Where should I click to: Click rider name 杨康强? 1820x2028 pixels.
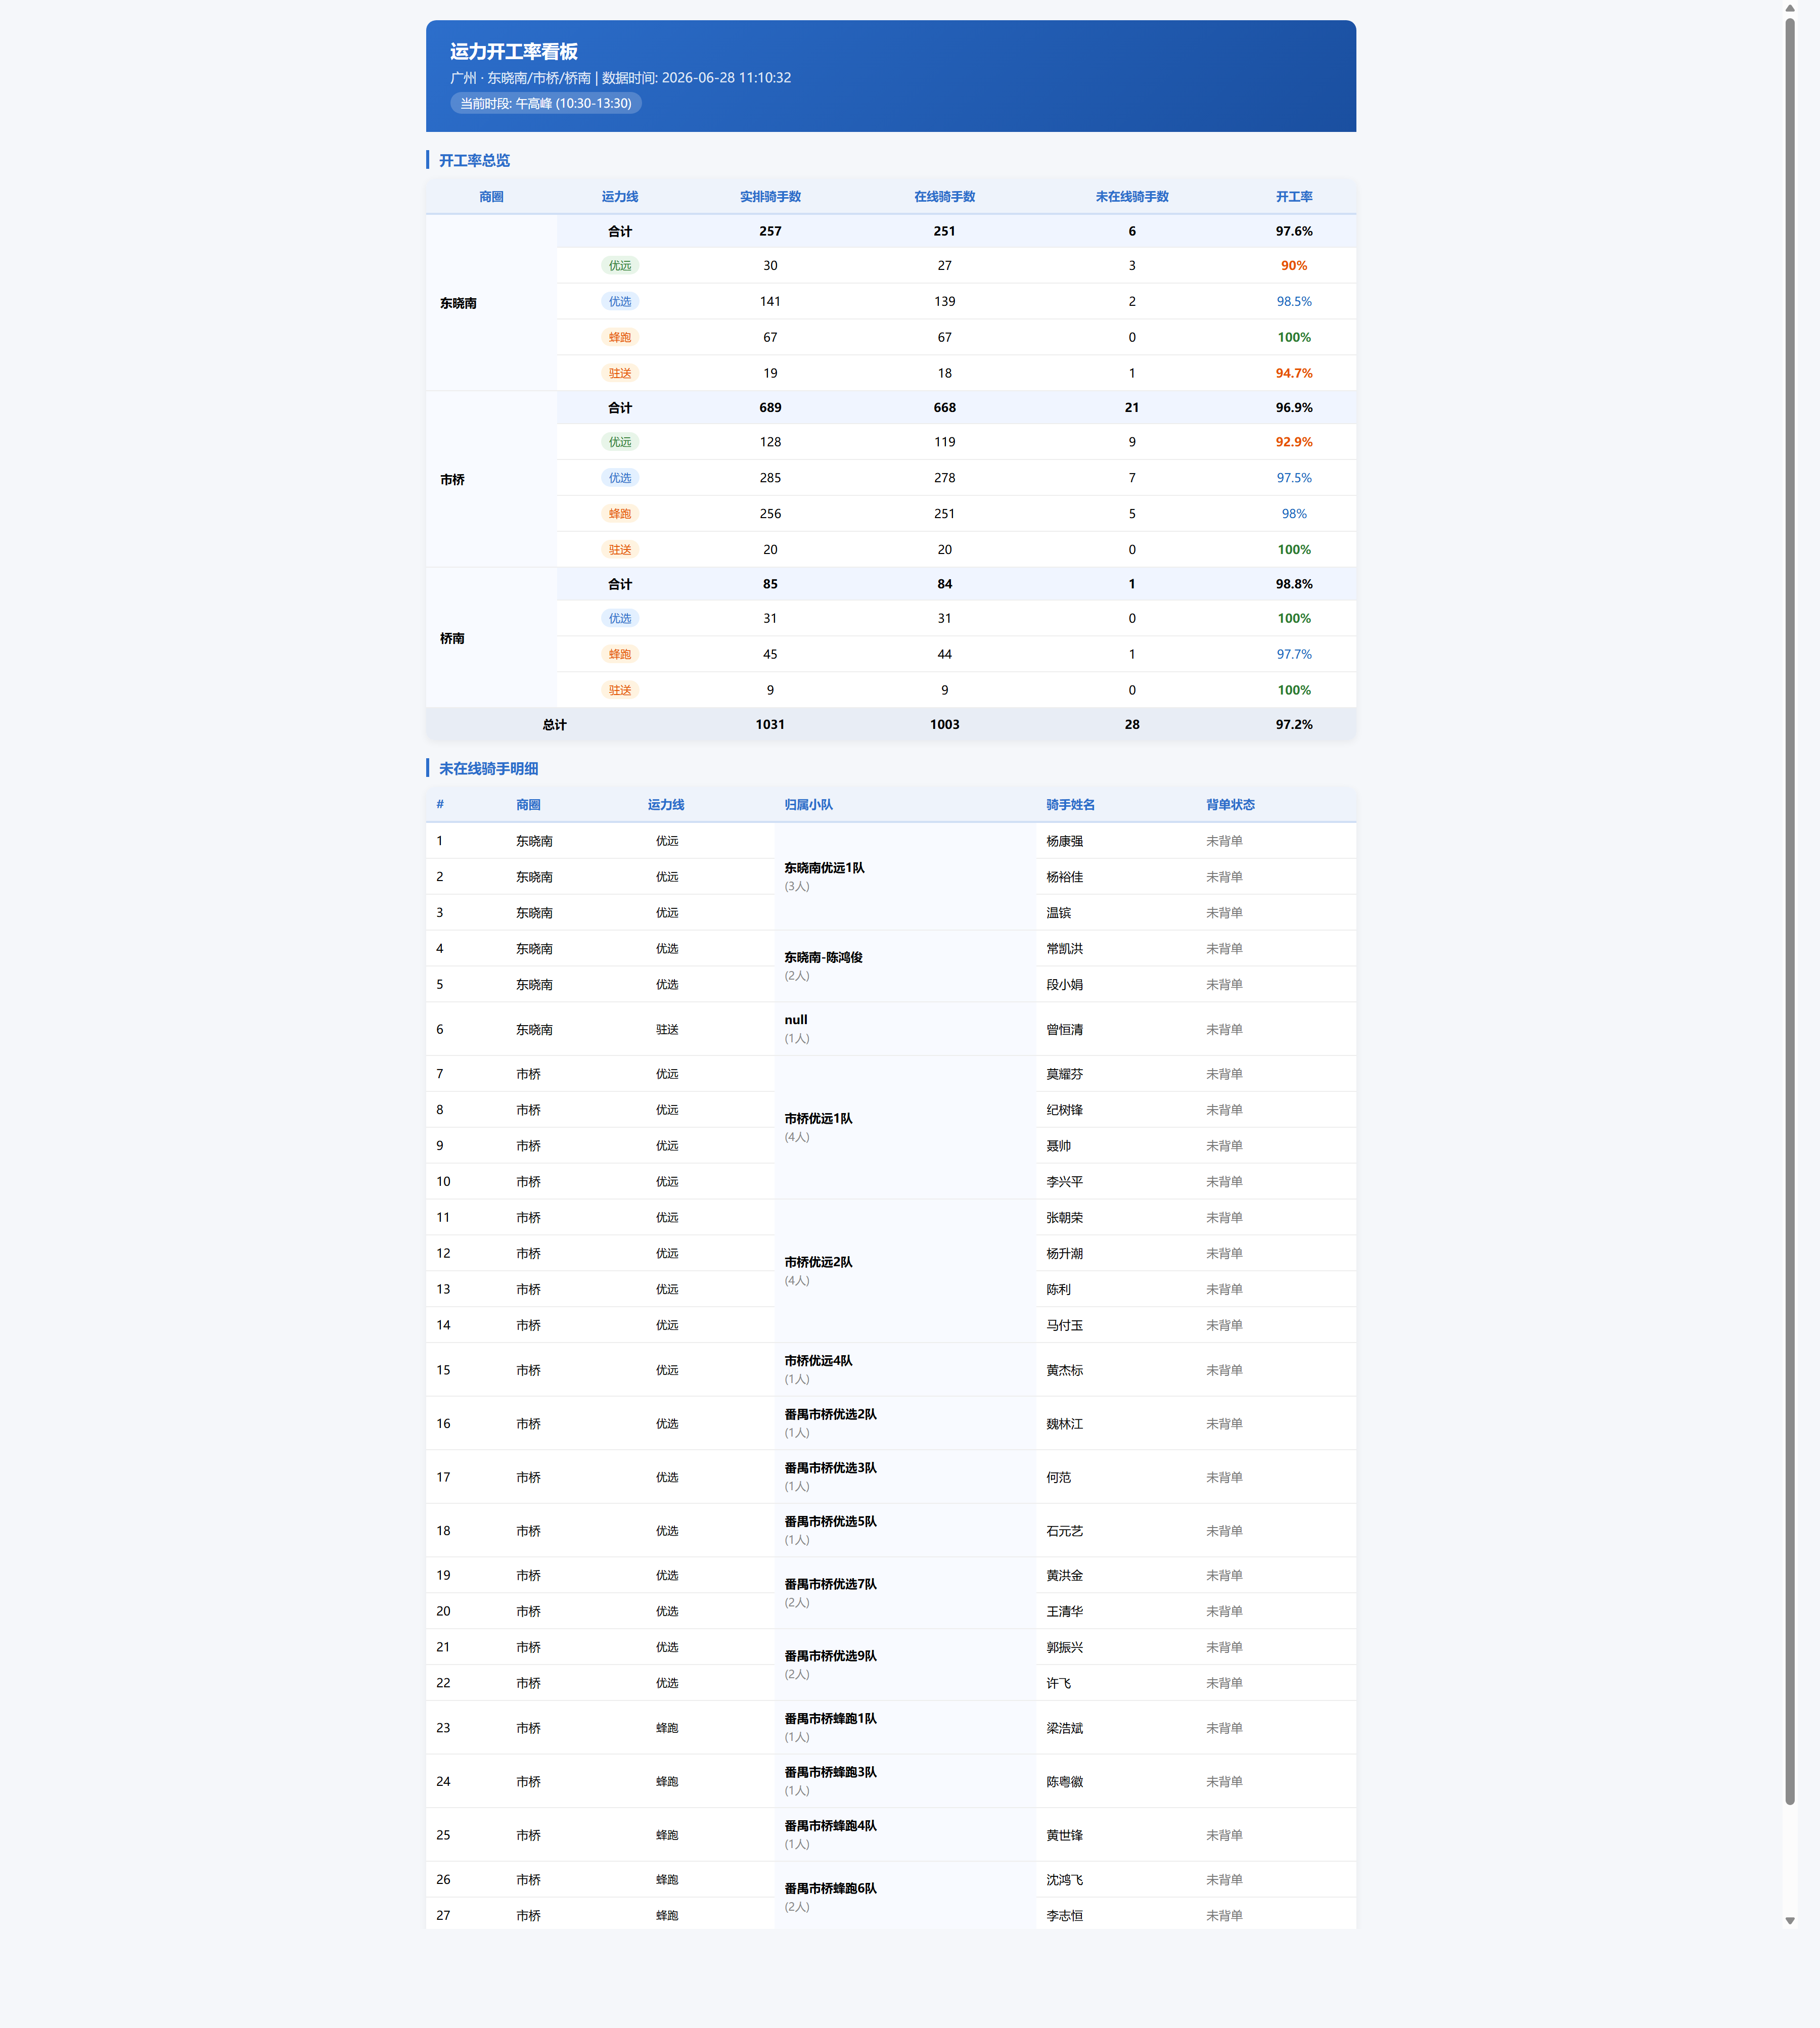click(1064, 841)
